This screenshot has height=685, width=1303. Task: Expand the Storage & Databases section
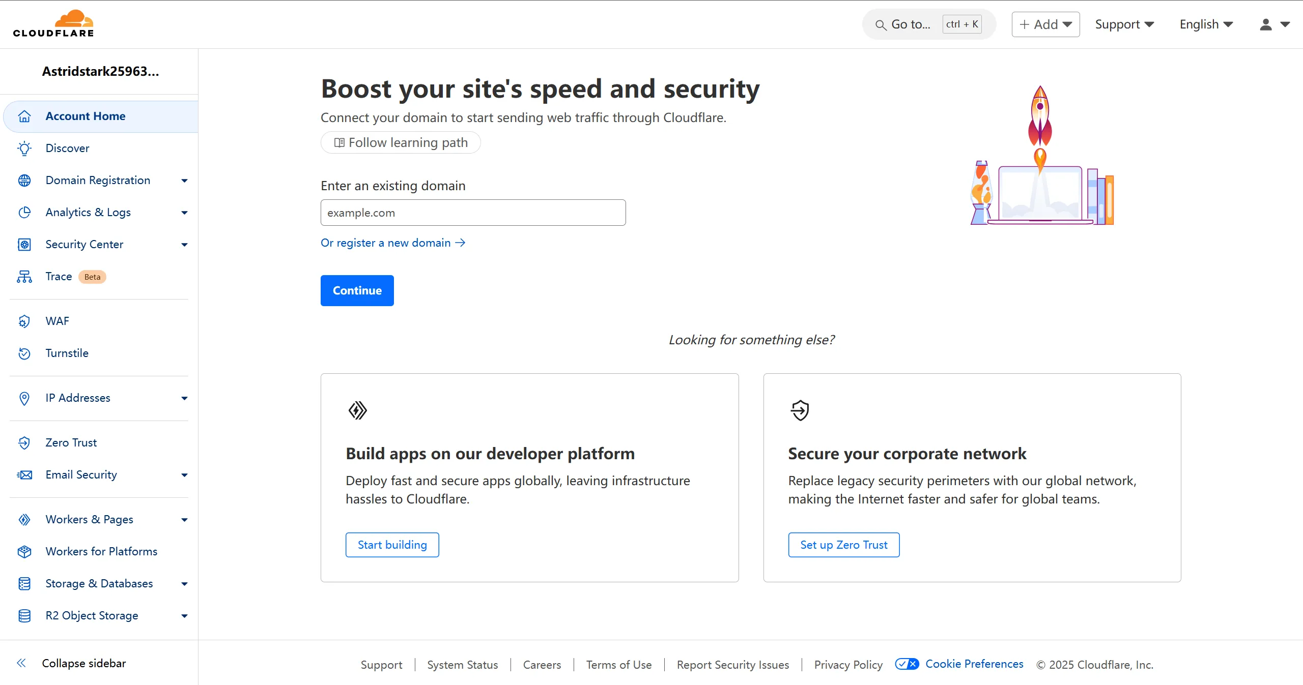184,584
